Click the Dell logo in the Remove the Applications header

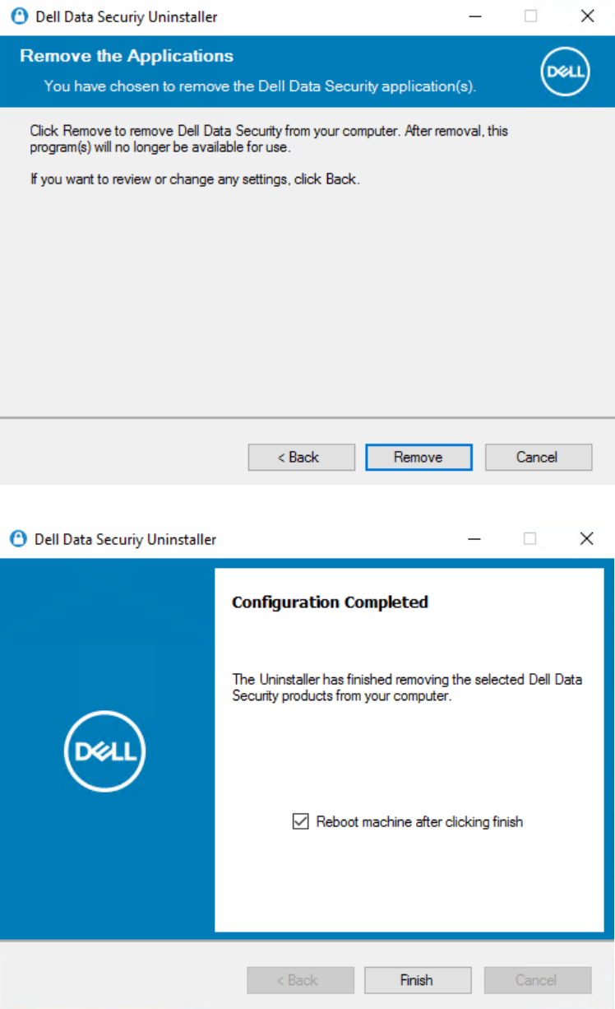(566, 72)
